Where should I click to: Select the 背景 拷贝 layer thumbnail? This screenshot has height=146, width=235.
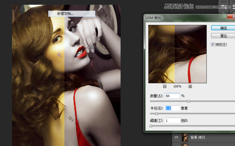coord(185,137)
